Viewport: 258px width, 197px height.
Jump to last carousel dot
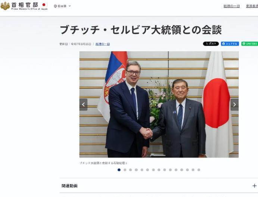[199, 170]
